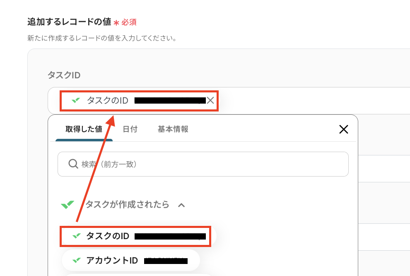Select the 基本情報 tab
The height and width of the screenshot is (276, 410).
click(x=173, y=129)
